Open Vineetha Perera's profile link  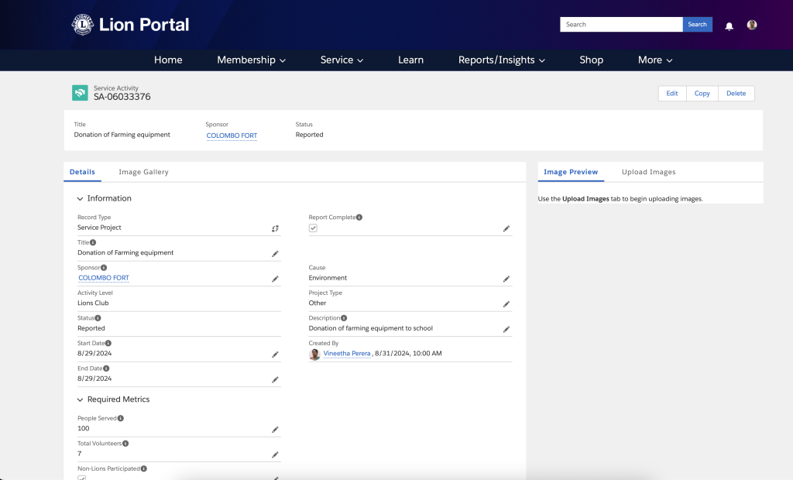pyautogui.click(x=347, y=354)
